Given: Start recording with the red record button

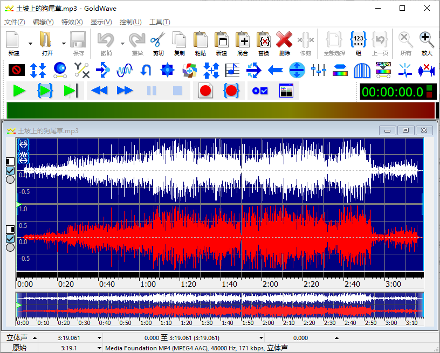Looking at the screenshot, I should tap(205, 91).
